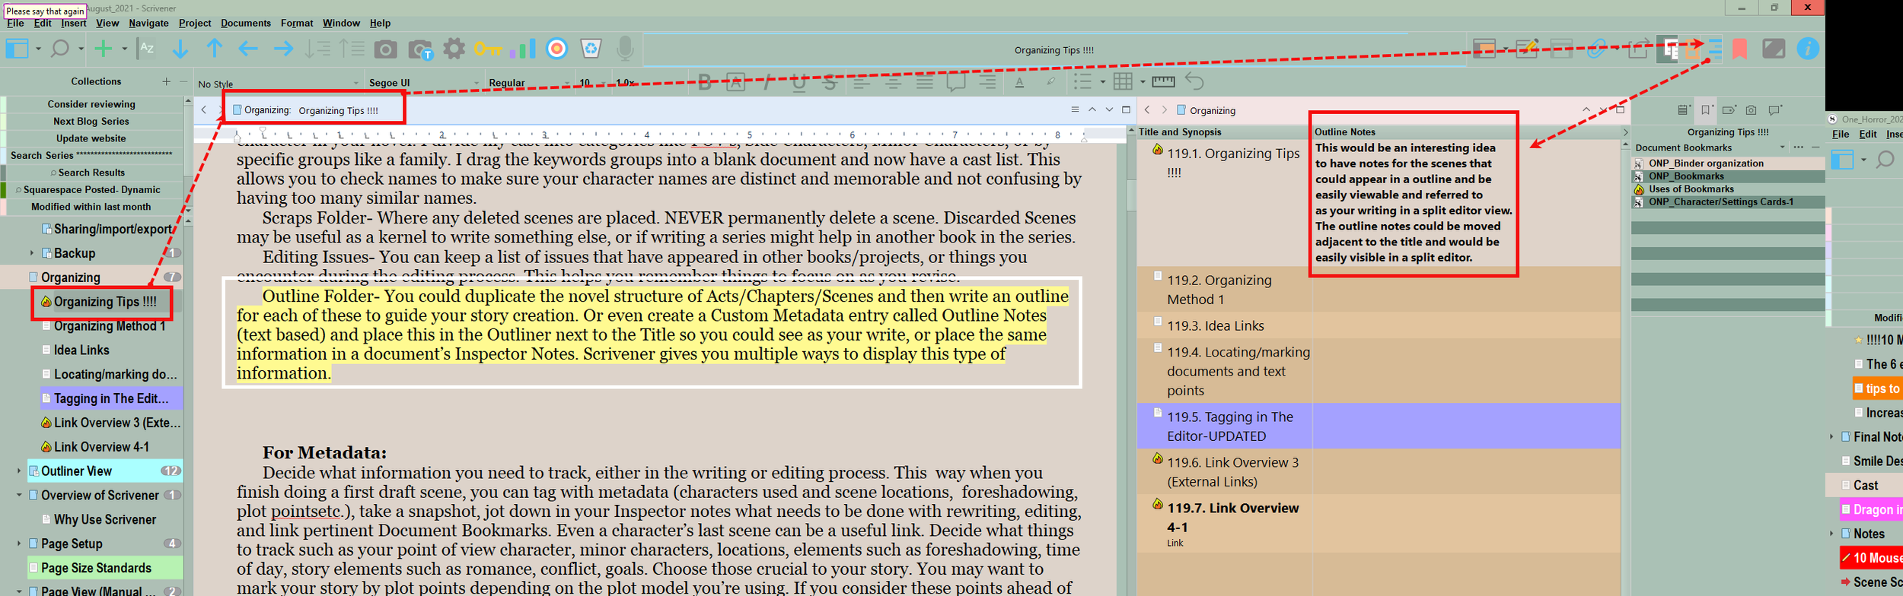Image resolution: width=1903 pixels, height=596 pixels.
Task: Toggle the format ruler icon
Action: [1163, 81]
